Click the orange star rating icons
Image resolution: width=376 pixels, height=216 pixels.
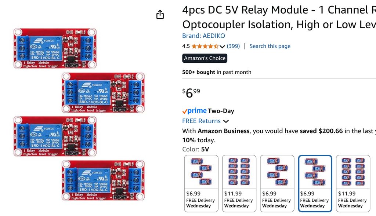click(205, 46)
